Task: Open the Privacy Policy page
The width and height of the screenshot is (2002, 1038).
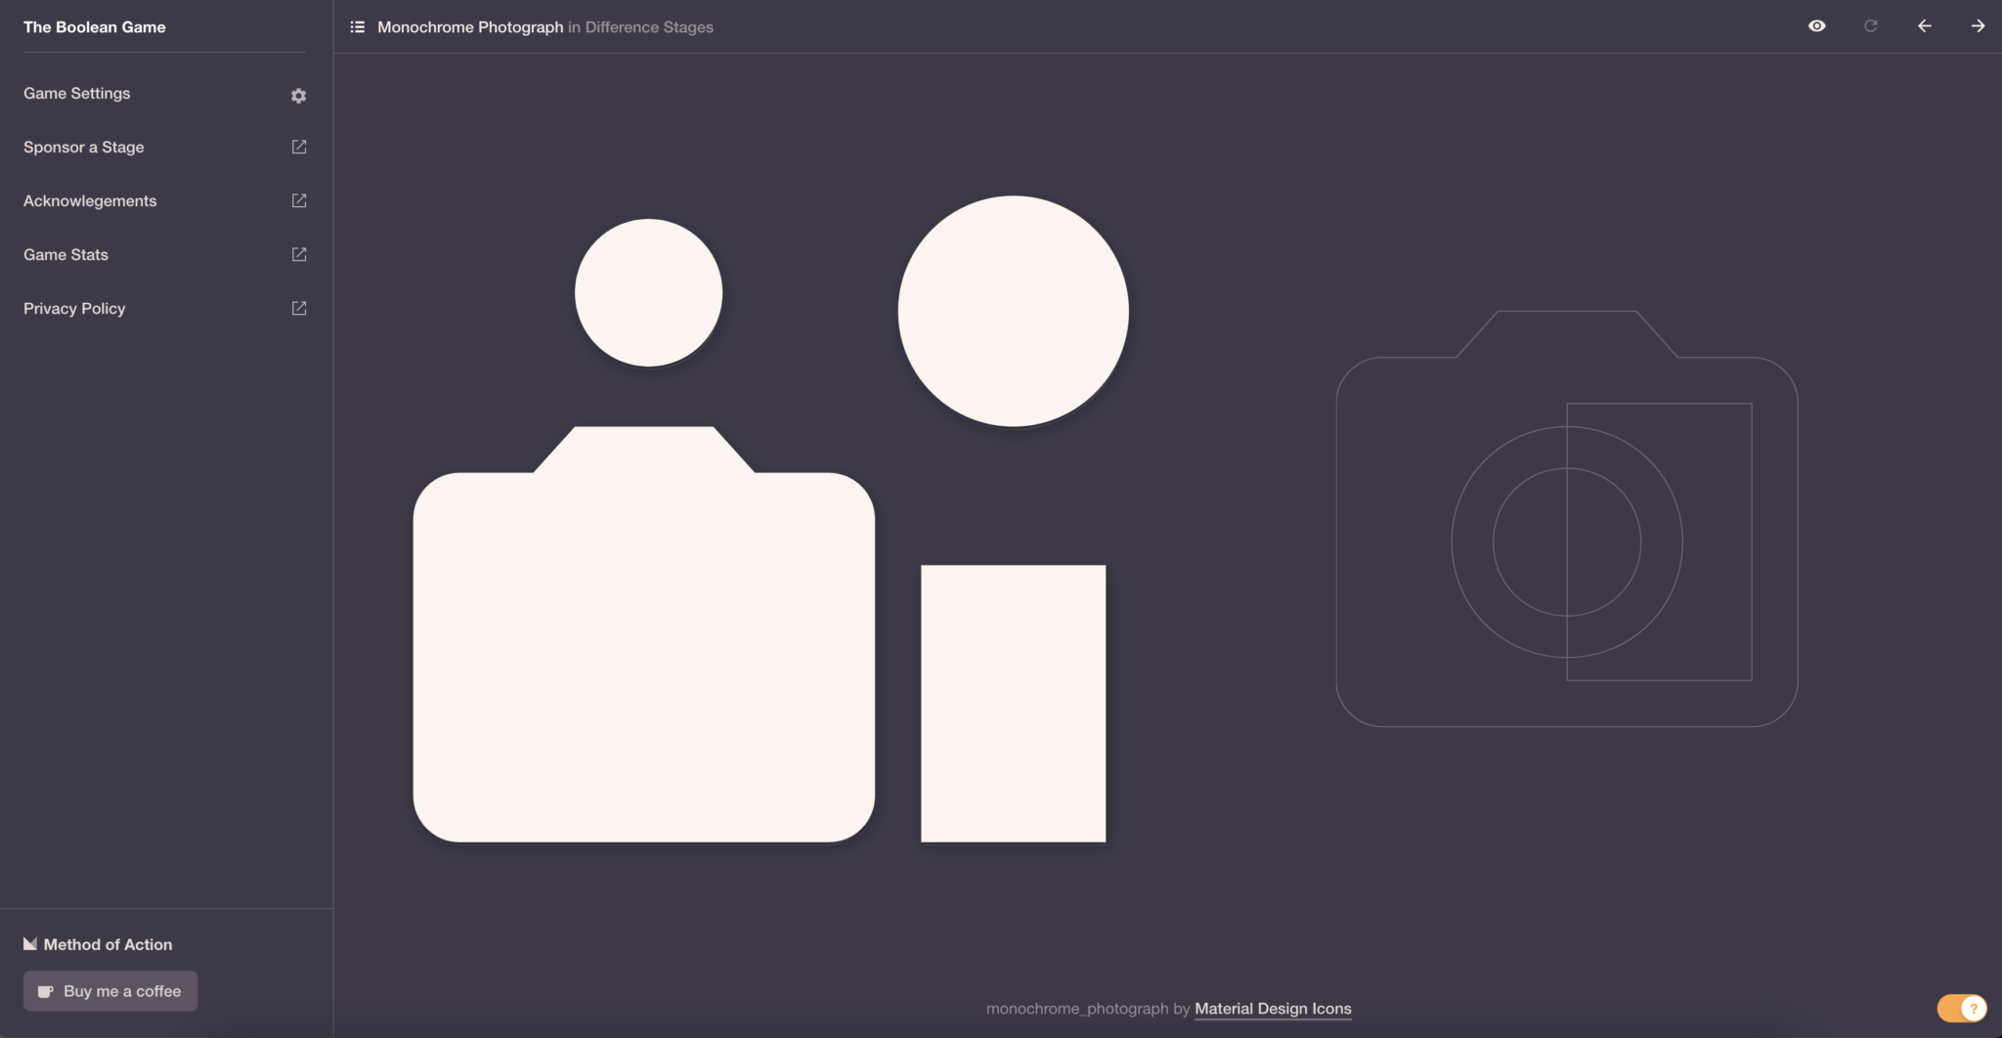Action: point(73,308)
